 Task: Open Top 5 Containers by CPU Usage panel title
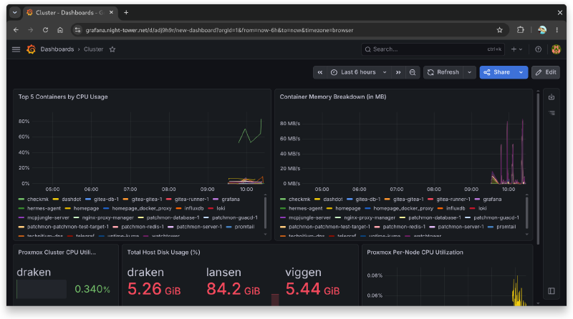point(63,97)
